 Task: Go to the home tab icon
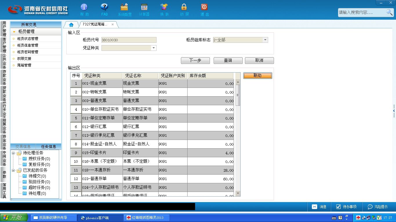71,25
